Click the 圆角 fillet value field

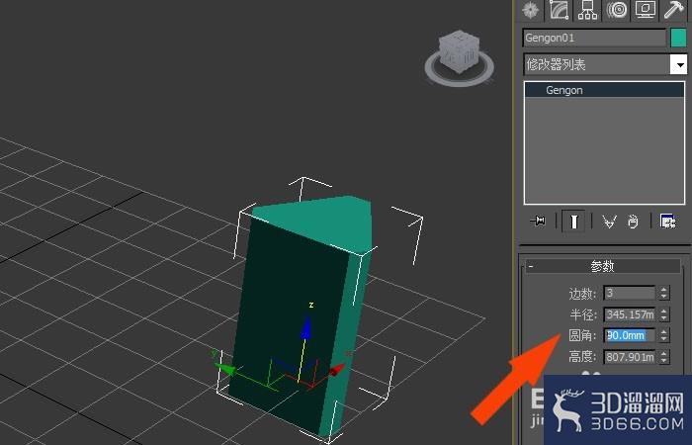pyautogui.click(x=630, y=335)
